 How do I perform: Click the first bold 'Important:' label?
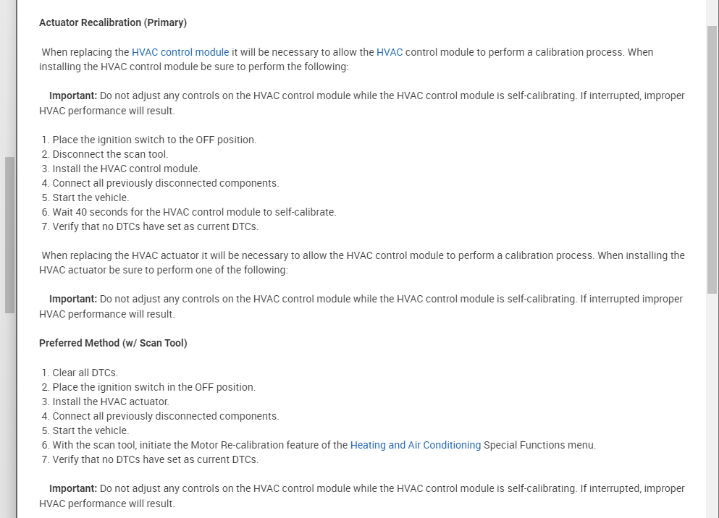click(x=73, y=95)
